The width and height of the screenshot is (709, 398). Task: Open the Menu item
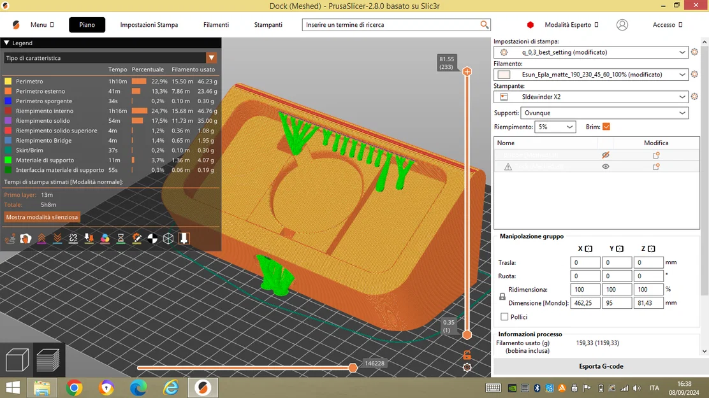(x=42, y=25)
